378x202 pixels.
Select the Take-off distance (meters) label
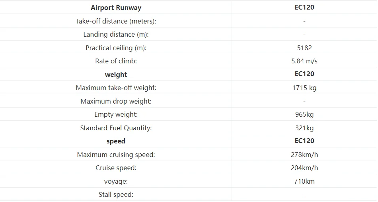tap(116, 21)
